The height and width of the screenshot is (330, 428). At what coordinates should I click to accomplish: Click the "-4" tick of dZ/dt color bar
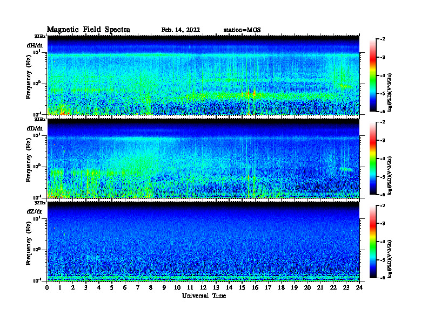(x=383, y=242)
